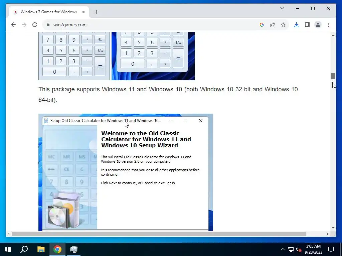Open Chrome downloads icon
The width and height of the screenshot is (342, 256).
point(297,25)
